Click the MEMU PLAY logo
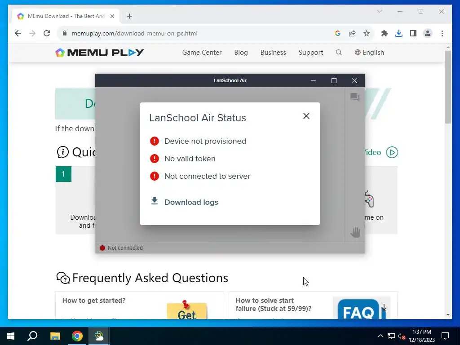 pos(99,53)
